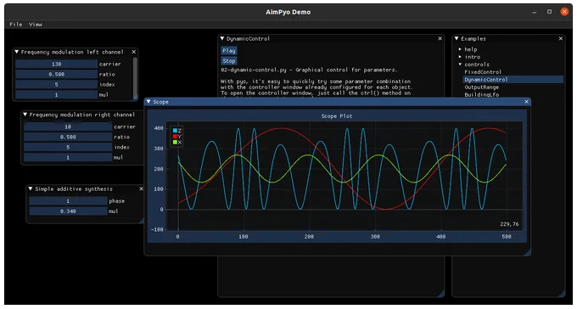
Task: Select BuildingLfo example
Action: (x=482, y=95)
